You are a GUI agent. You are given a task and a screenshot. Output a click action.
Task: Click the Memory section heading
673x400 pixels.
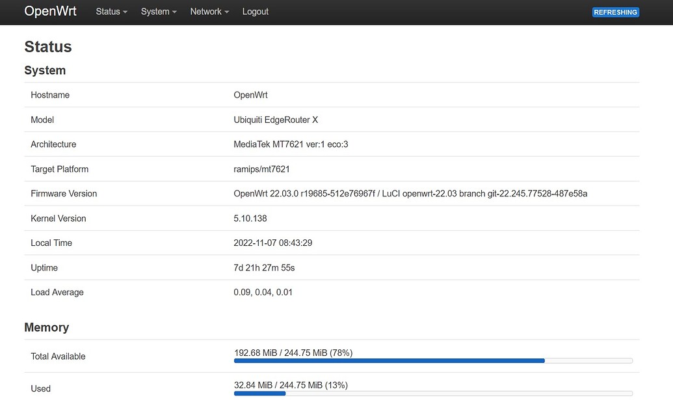pos(46,327)
